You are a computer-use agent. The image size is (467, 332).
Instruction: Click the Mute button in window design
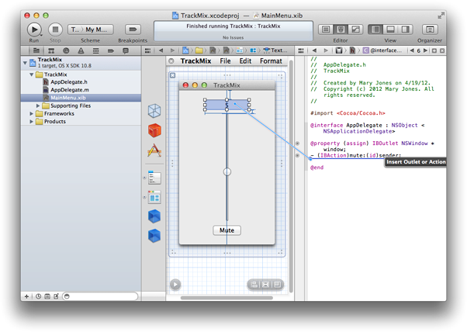pyautogui.click(x=227, y=230)
